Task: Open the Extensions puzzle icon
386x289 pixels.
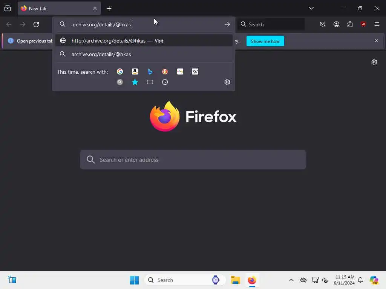Action: [x=350, y=24]
